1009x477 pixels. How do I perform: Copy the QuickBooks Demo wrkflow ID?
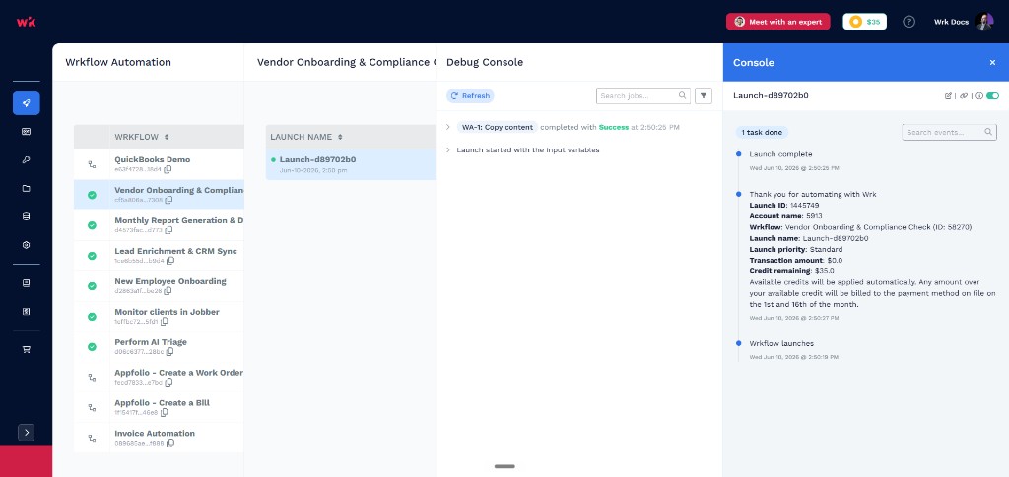point(168,169)
